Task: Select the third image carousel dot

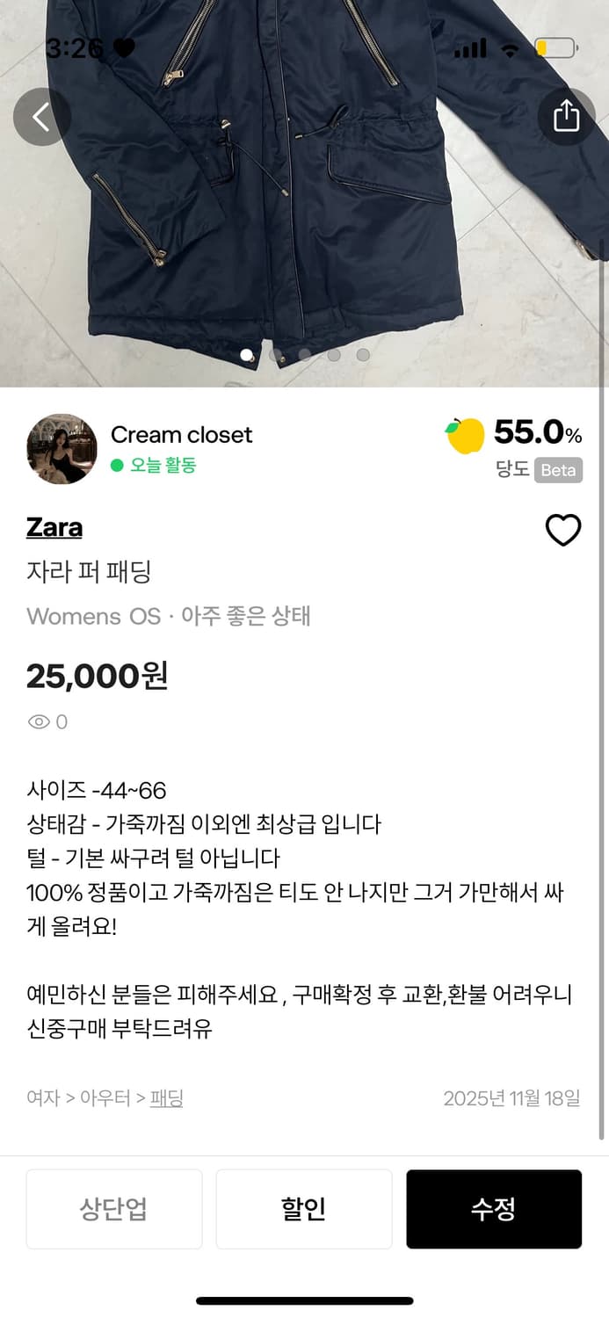Action: (305, 356)
